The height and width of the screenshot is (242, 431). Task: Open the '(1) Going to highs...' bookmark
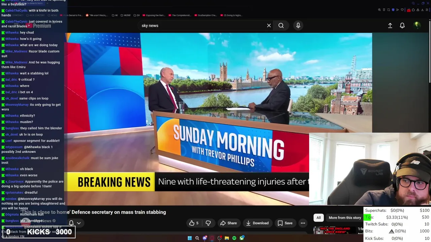pos(231,15)
